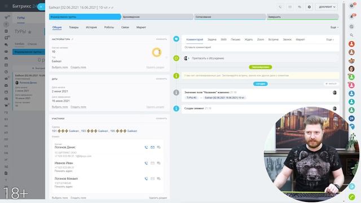Select the Бронирование stage in the pipeline
Screen dimensions: 361x203
click(x=157, y=17)
